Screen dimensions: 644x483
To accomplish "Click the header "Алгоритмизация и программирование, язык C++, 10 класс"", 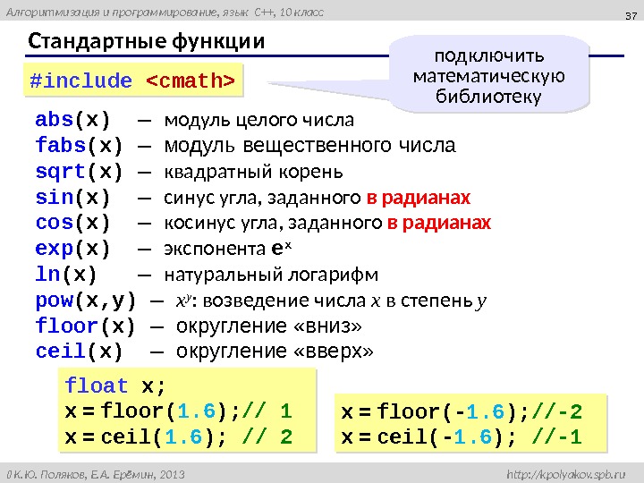I will (165, 12).
